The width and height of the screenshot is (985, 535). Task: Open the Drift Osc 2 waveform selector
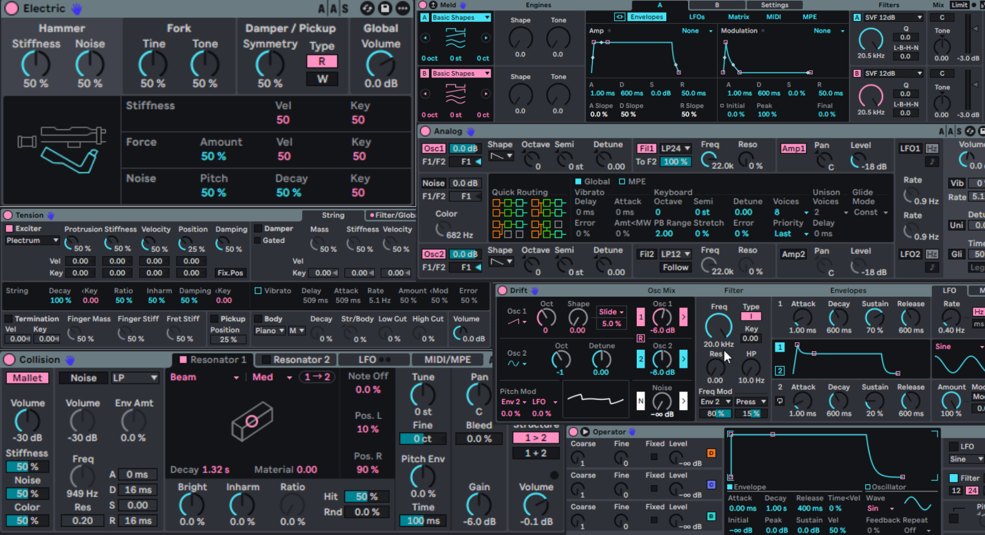click(517, 363)
